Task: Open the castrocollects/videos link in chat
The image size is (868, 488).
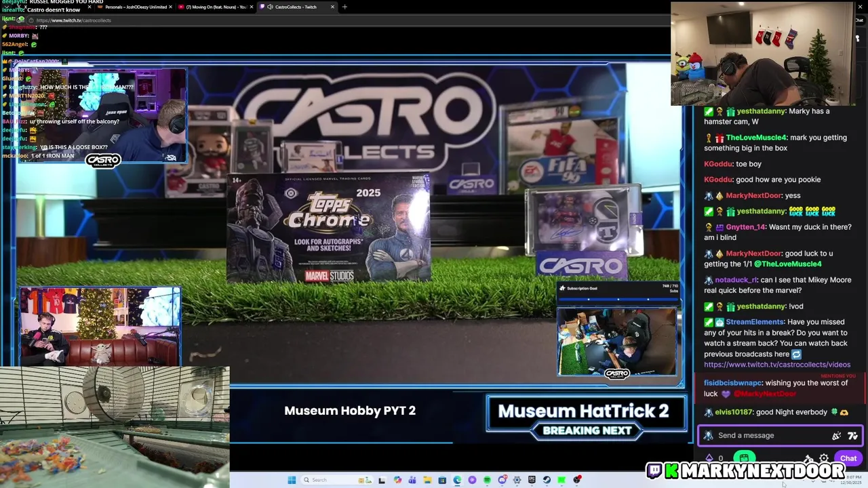Action: [x=777, y=365]
